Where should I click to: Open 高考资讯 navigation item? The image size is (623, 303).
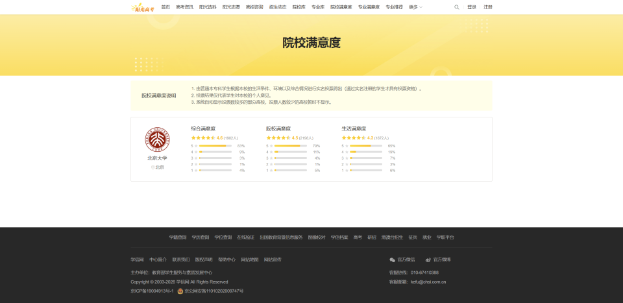(185, 7)
